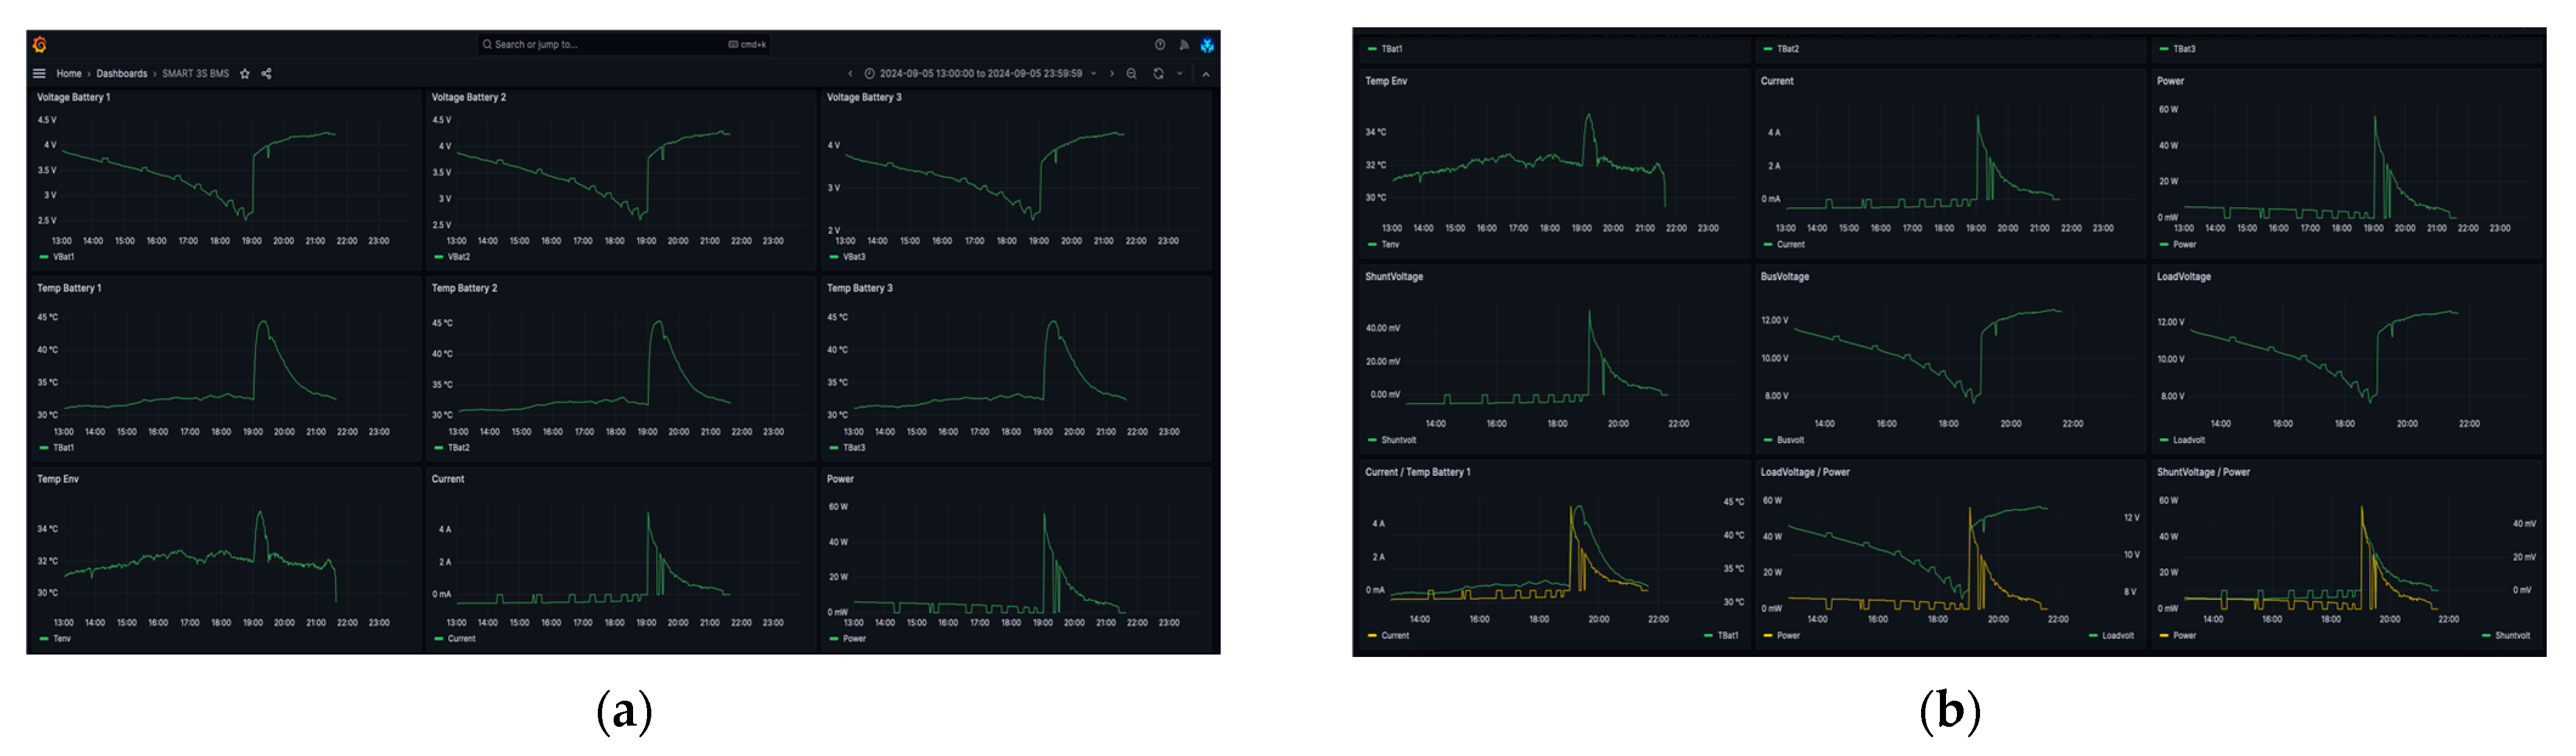Click the refresh dashboard icon
The image size is (2576, 756).
click(1158, 74)
